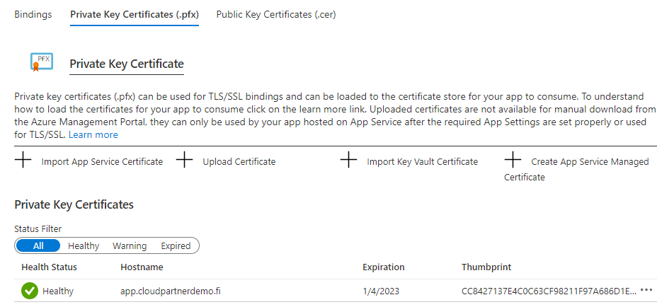
Task: Click plus icon for Import Key Vault Certificate
Action: (348, 161)
